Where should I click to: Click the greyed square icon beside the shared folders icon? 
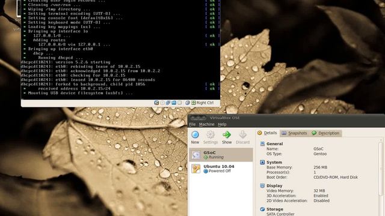[180, 103]
